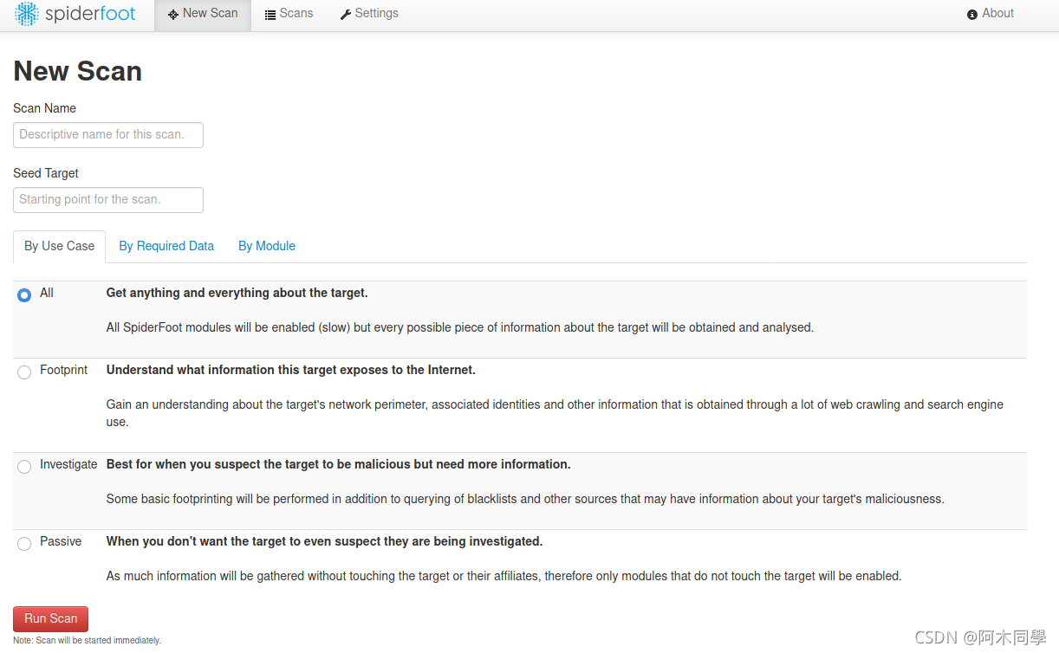1059x653 pixels.
Task: Click the 'Passive' option label
Action: coord(61,541)
